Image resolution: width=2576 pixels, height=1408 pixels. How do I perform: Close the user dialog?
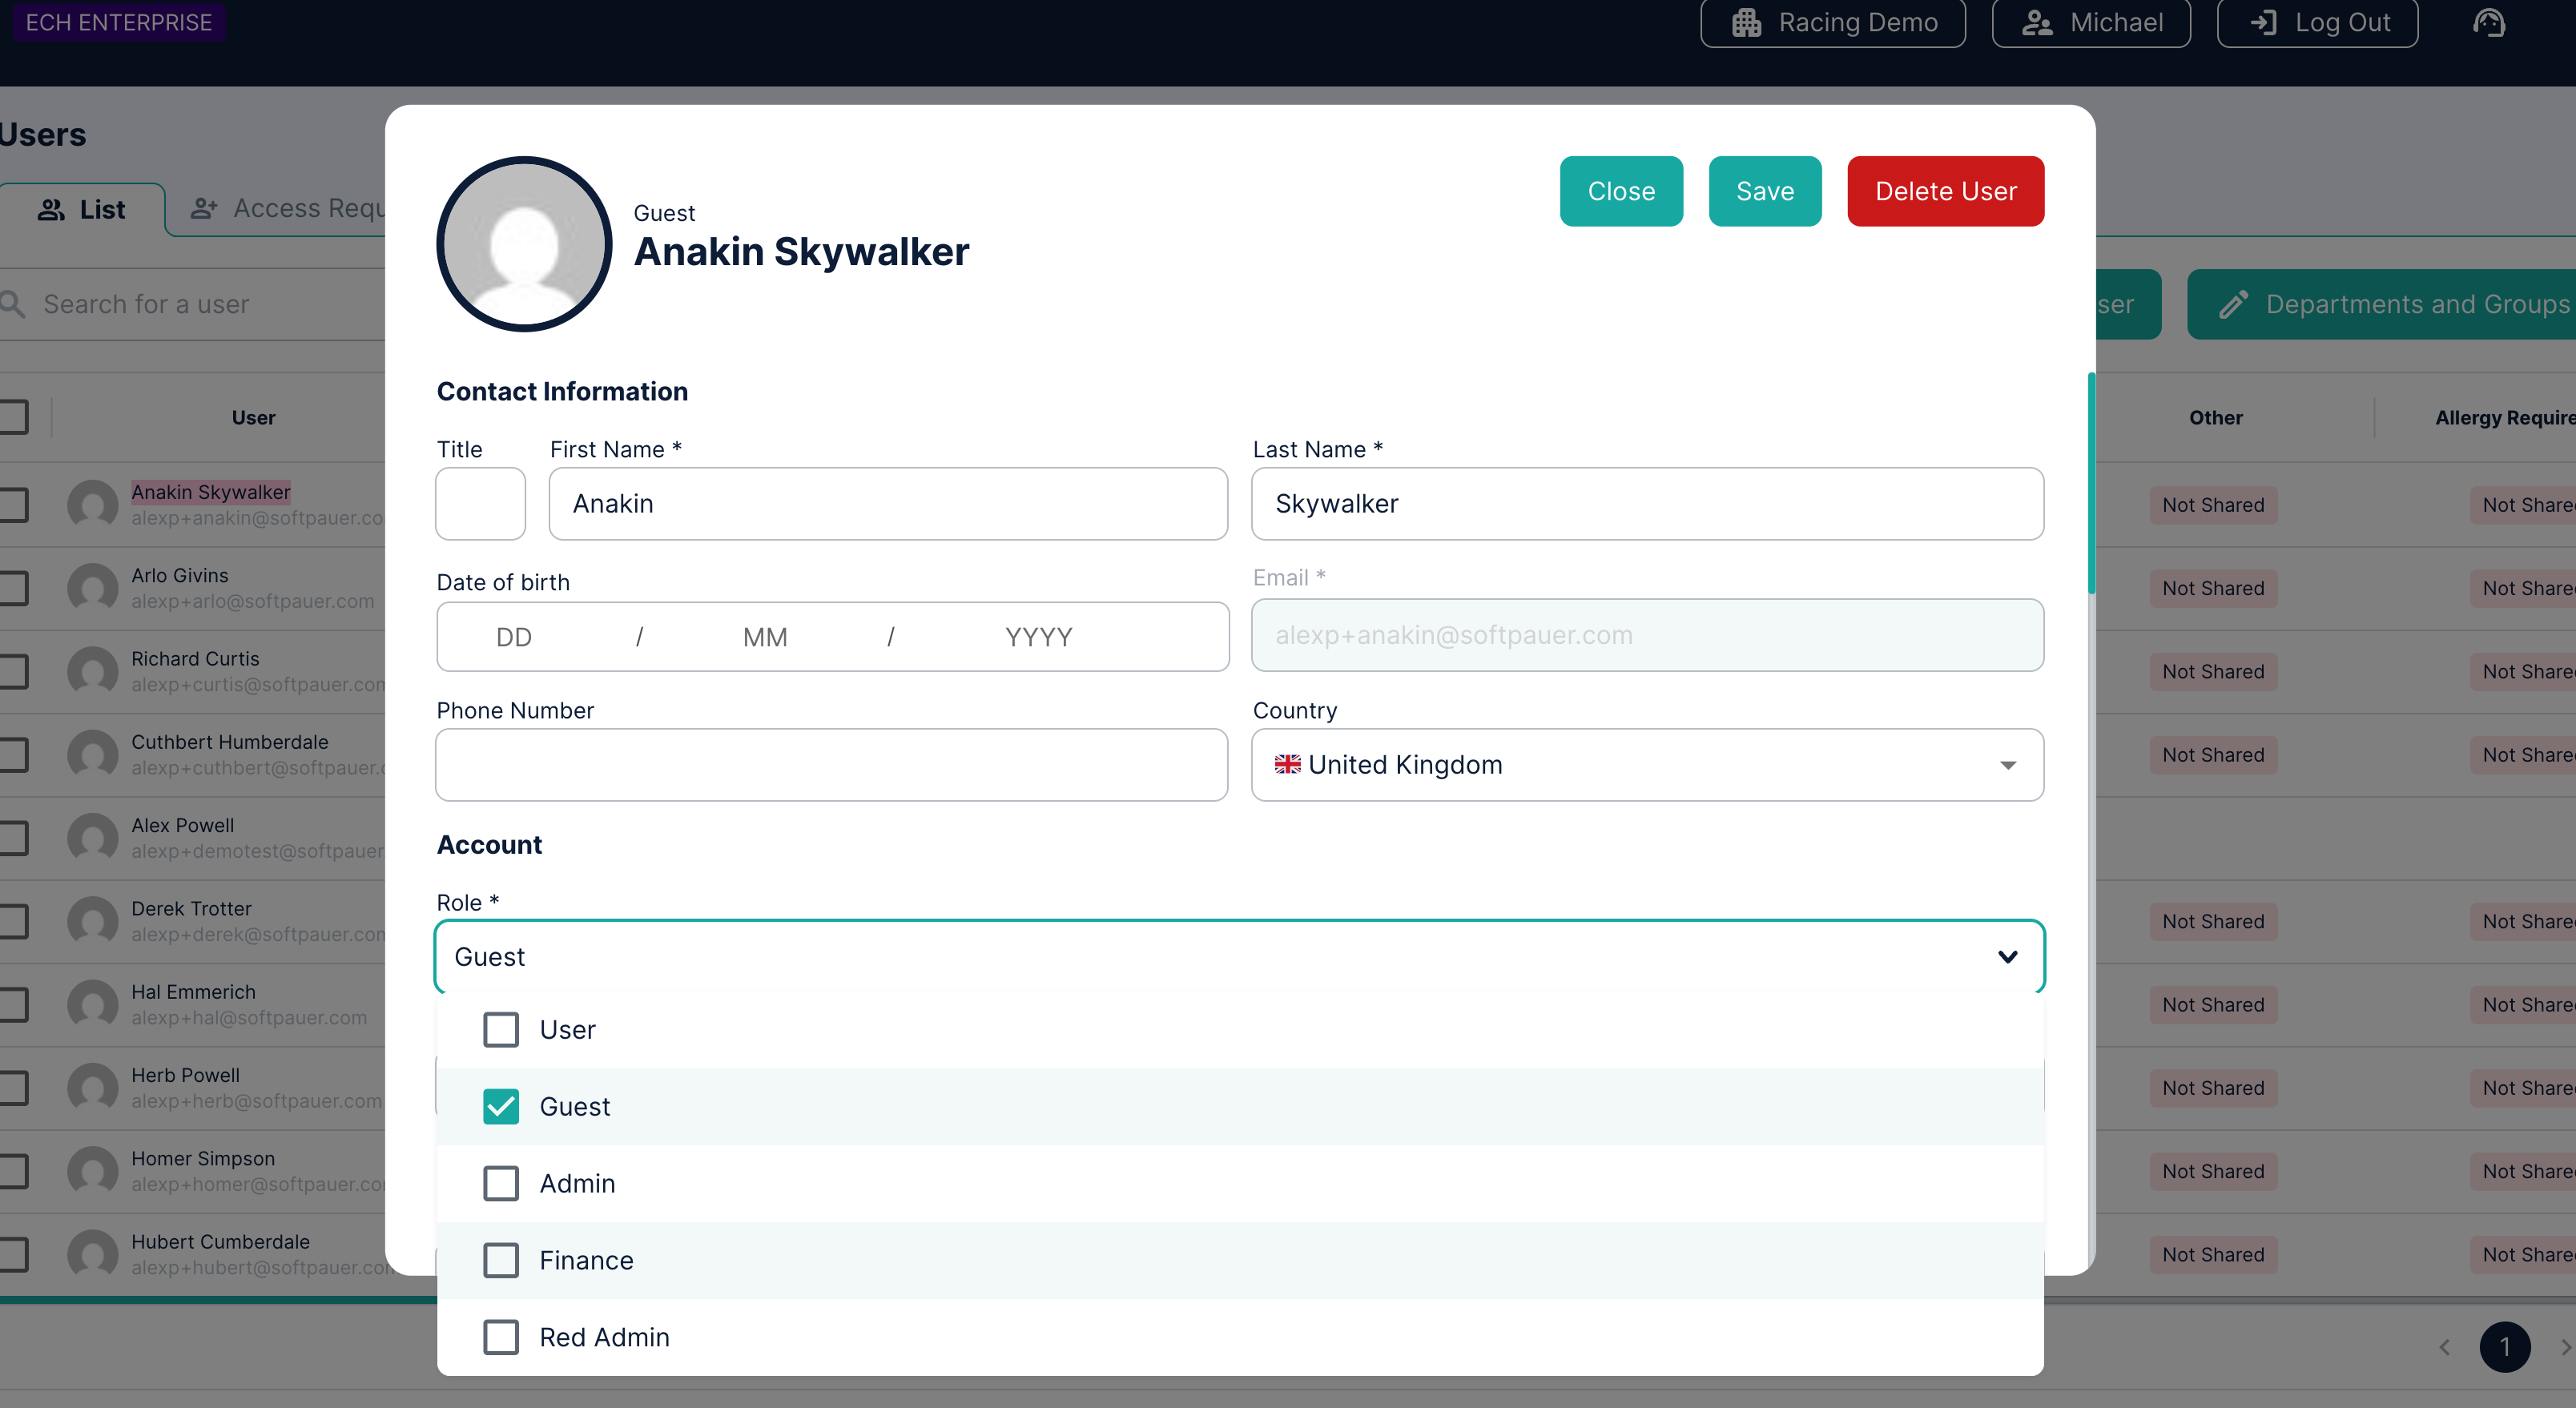point(1621,191)
